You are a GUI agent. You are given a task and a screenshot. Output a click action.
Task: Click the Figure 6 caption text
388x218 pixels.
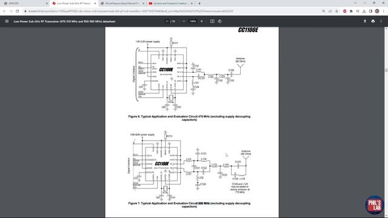tap(189, 118)
